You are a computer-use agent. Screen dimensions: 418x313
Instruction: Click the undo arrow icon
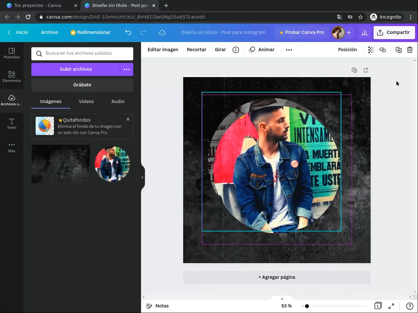coord(128,32)
